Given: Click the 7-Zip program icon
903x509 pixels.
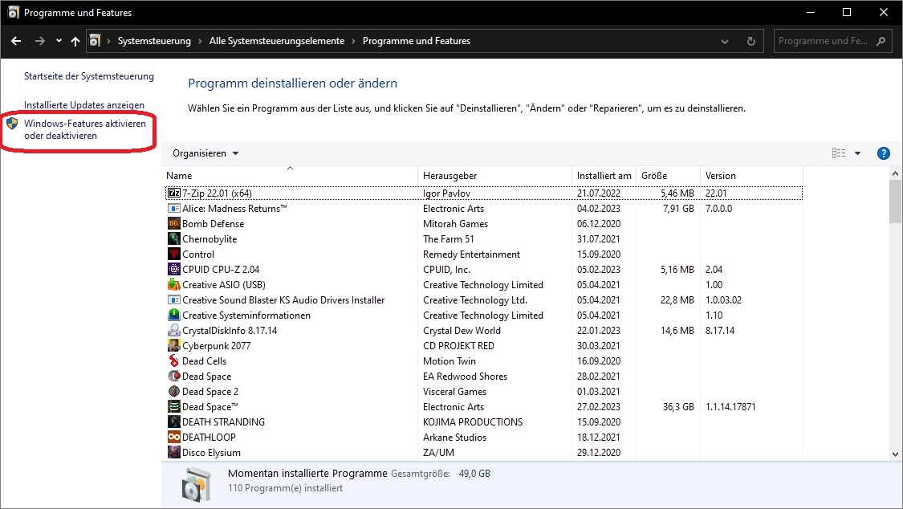Looking at the screenshot, I should click(x=174, y=193).
